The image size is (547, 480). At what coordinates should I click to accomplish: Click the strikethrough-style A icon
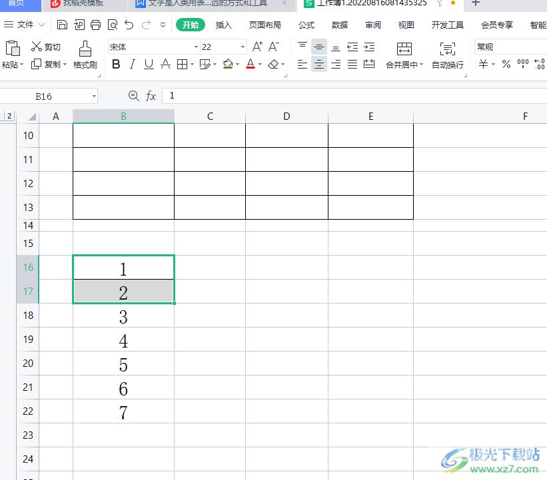pos(166,64)
